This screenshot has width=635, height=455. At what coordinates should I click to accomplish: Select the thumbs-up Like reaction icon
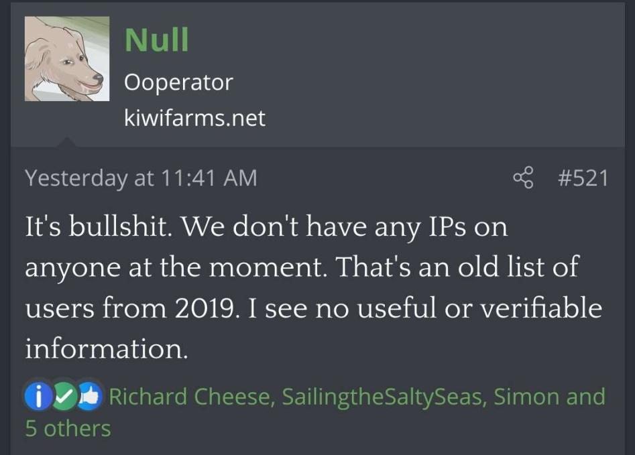coord(90,396)
